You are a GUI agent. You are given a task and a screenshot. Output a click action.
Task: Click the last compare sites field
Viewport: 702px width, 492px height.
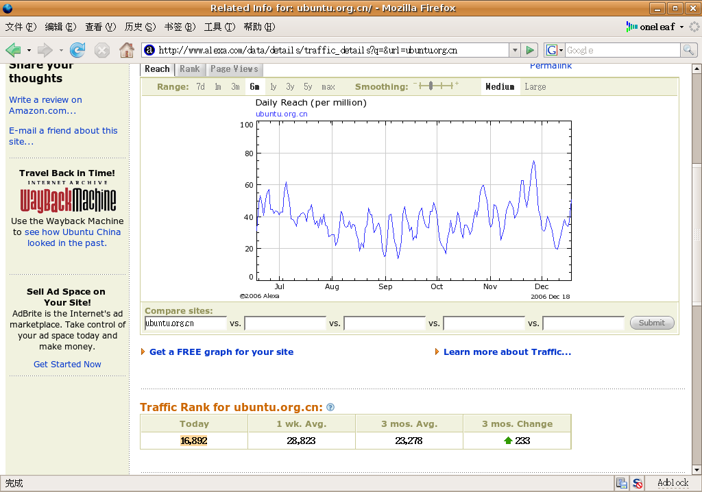tap(583, 323)
